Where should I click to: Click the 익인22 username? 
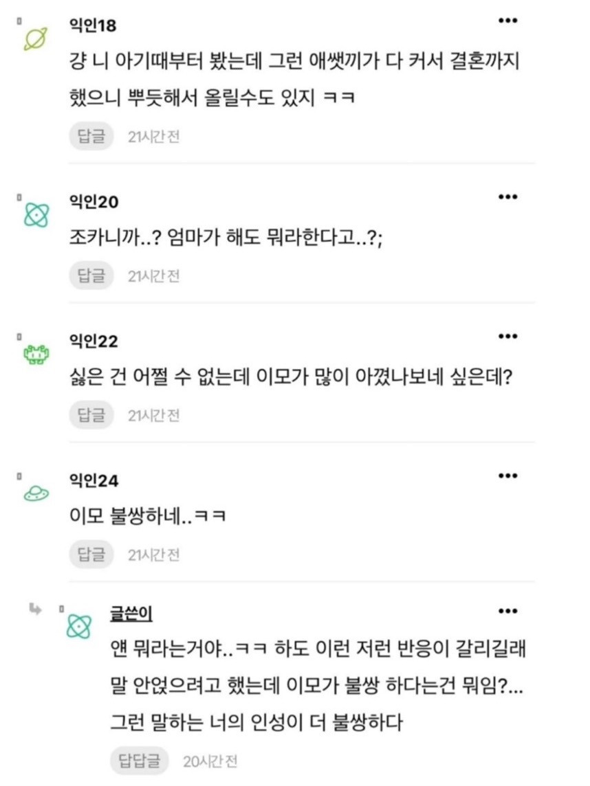[94, 341]
